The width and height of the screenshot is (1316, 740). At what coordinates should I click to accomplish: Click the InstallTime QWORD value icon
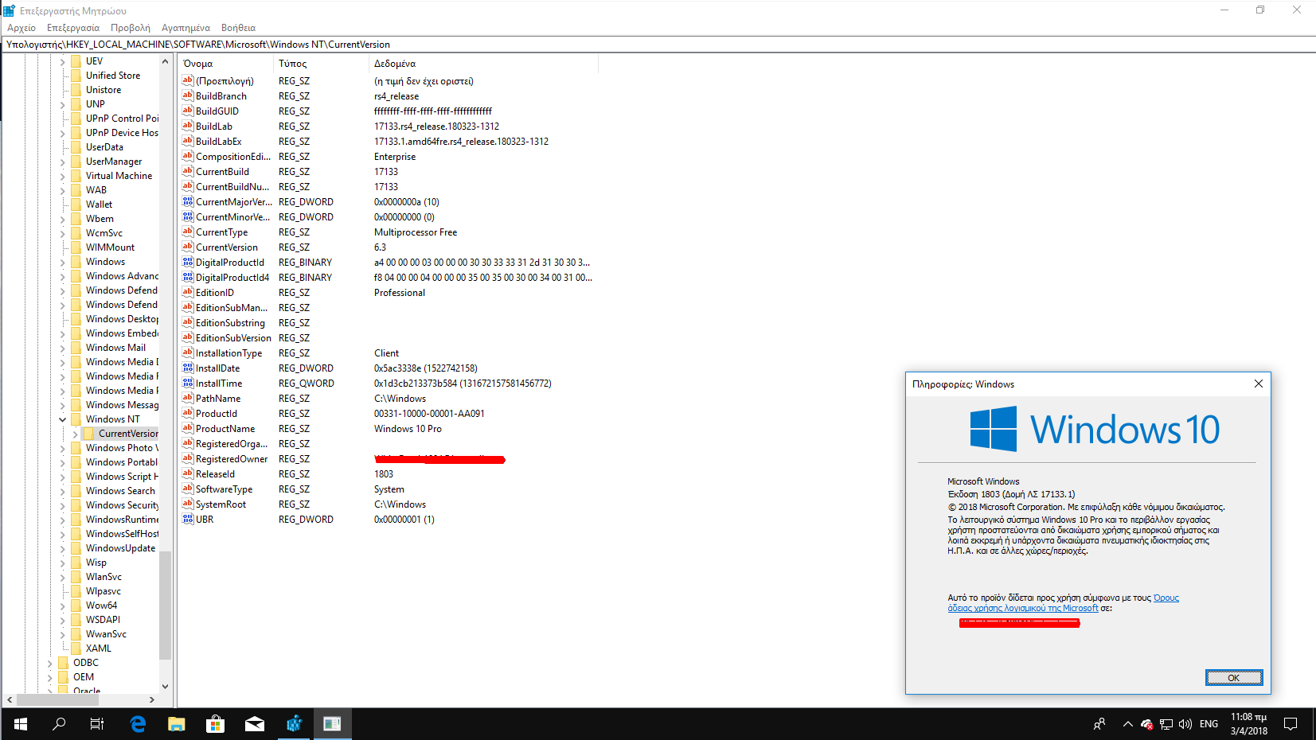pyautogui.click(x=188, y=383)
